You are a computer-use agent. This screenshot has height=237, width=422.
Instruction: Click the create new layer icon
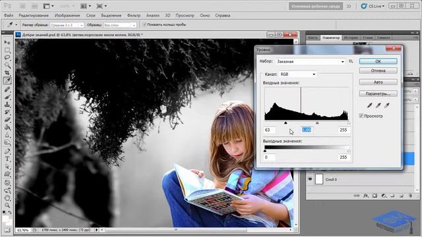[x=401, y=196]
